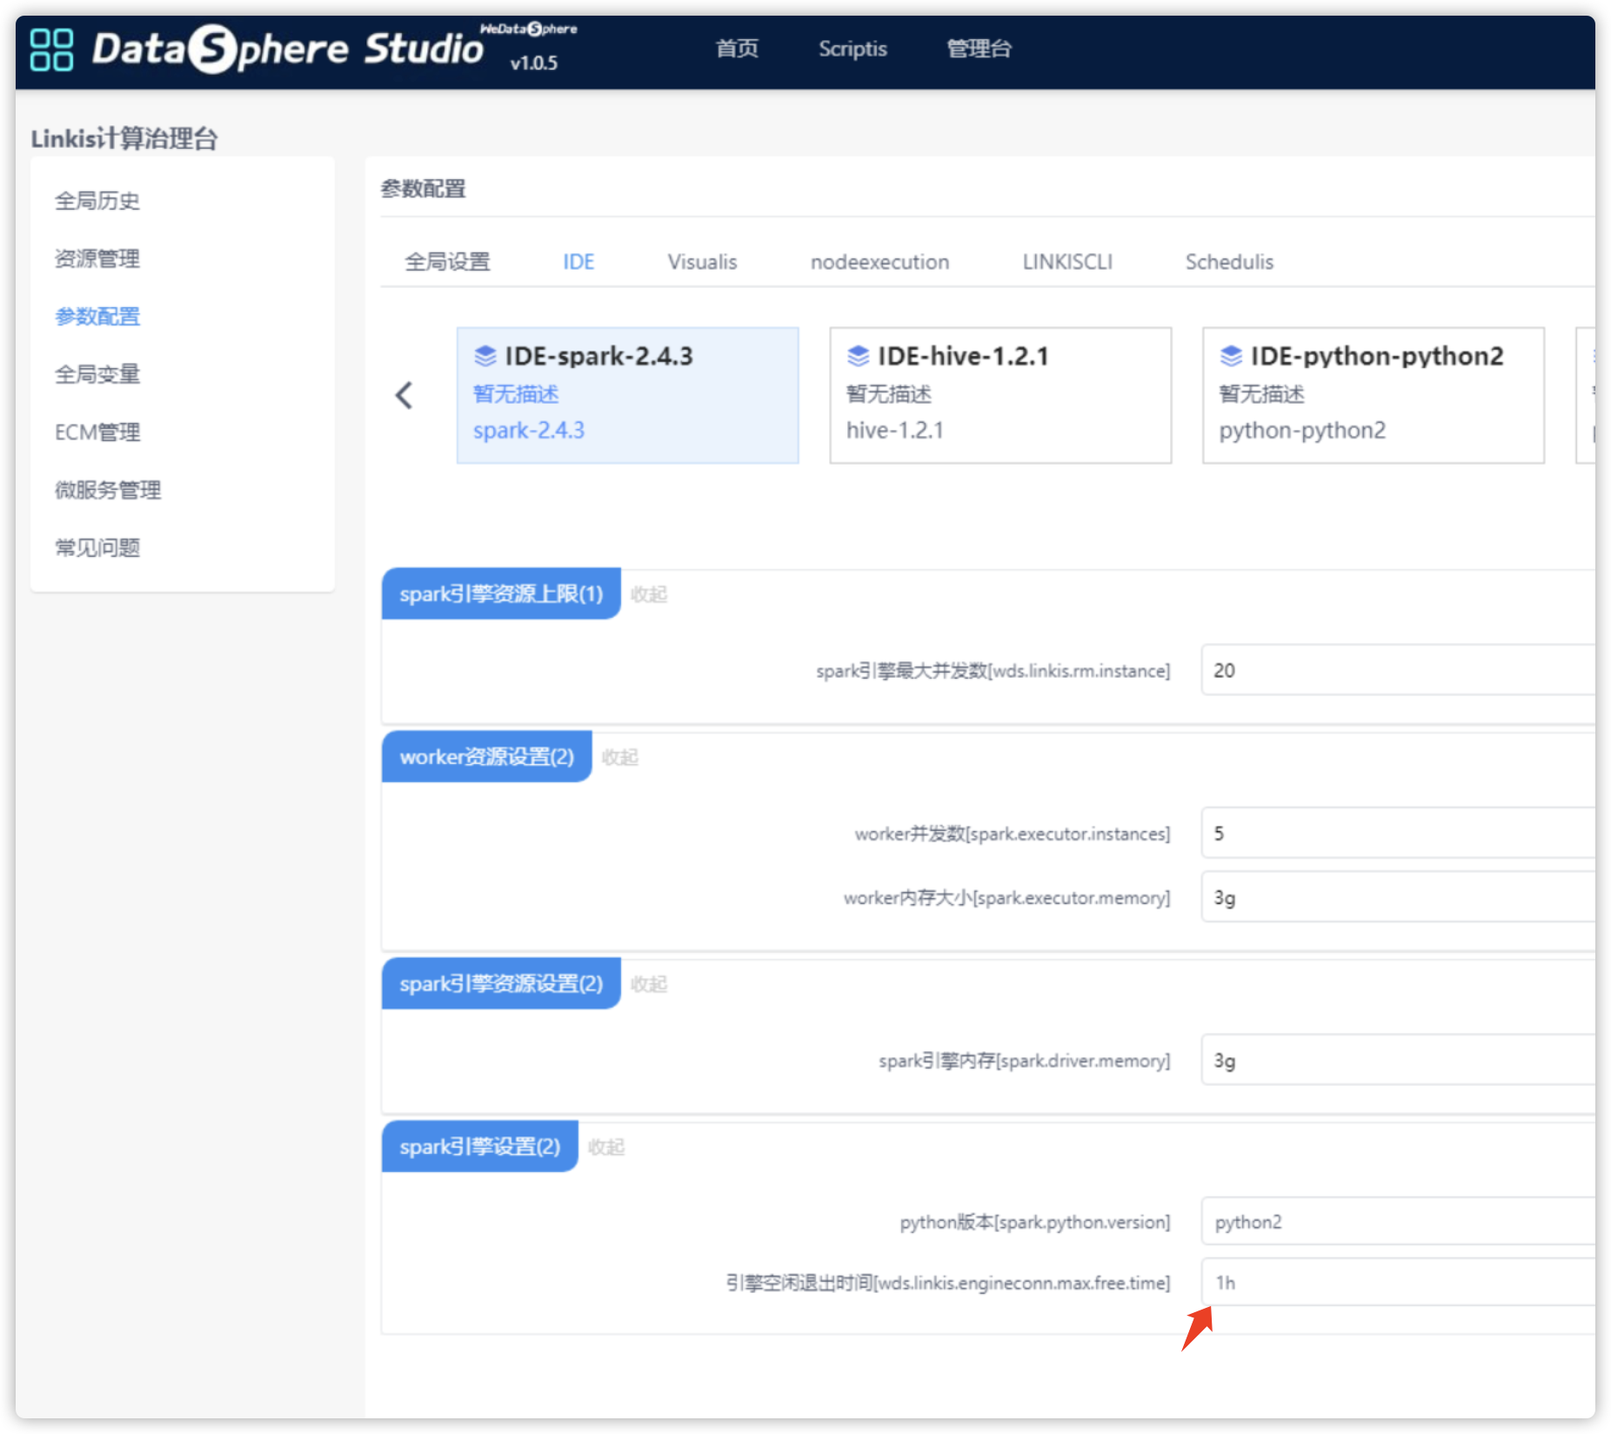Select the Schedulis tab
Screen dimensions: 1611x1434
[x=1228, y=262]
